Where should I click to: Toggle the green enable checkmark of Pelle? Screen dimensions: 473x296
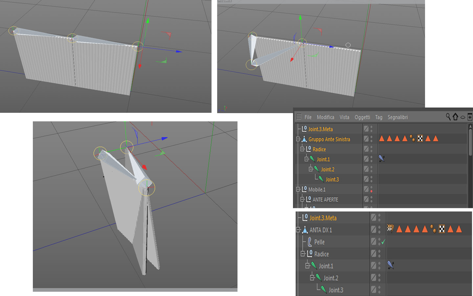click(383, 242)
